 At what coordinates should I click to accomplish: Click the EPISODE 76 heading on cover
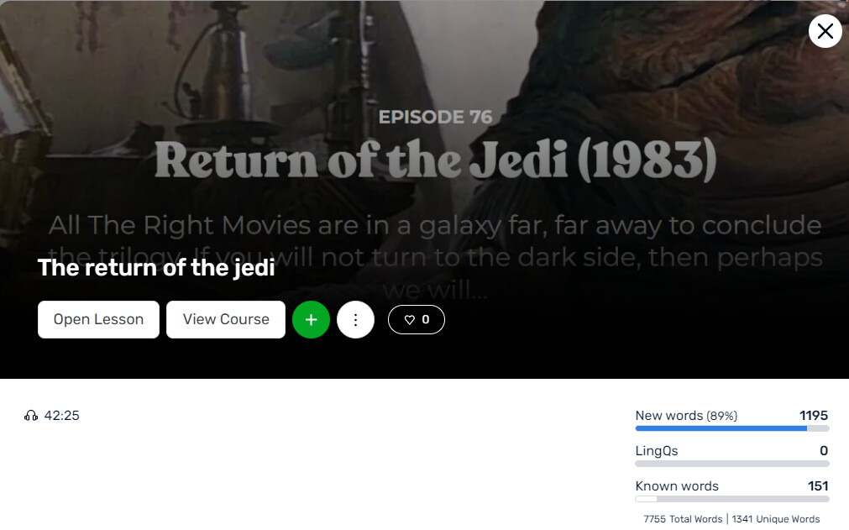[x=435, y=117]
